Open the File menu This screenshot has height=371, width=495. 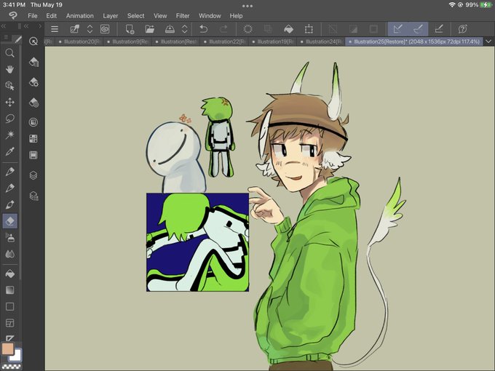(x=33, y=16)
